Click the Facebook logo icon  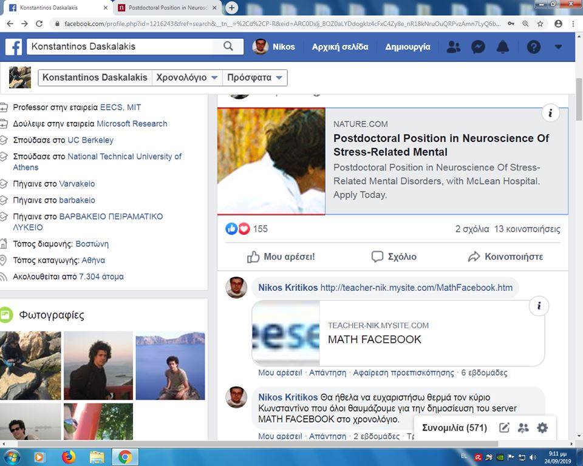14,47
